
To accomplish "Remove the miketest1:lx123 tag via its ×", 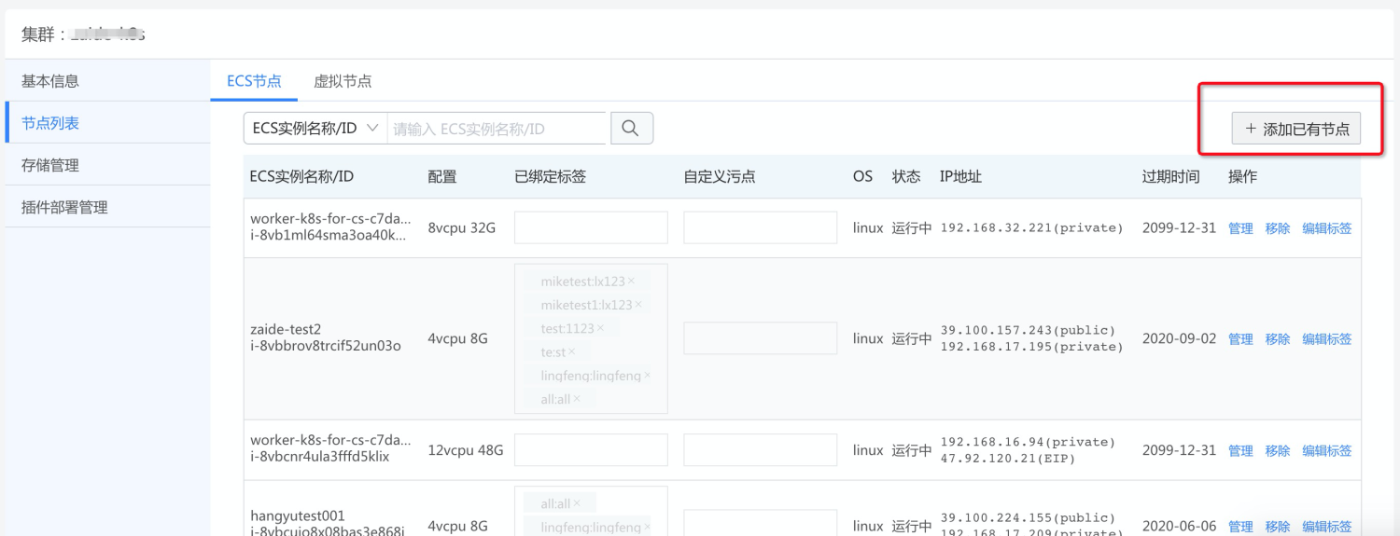I will click(638, 305).
